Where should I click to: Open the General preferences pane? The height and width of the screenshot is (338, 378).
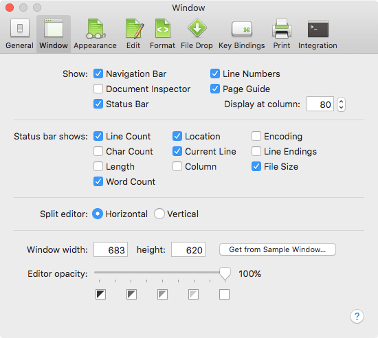coord(19,34)
